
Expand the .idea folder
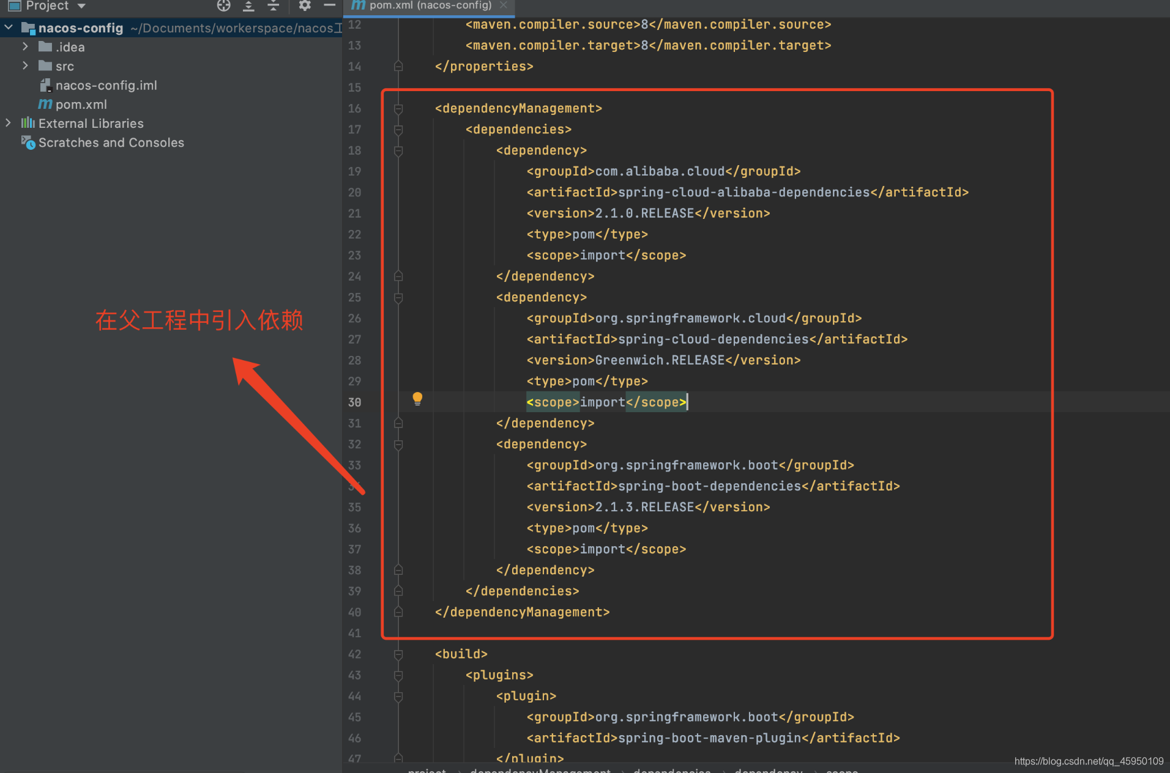click(25, 46)
